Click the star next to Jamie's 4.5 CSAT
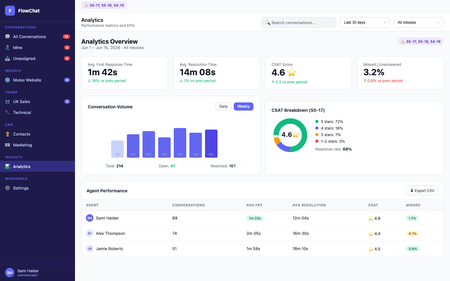Screen dimensions: 450x281 [x=371, y=249]
